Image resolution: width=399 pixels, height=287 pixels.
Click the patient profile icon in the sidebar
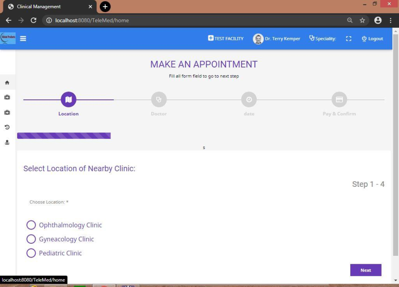pyautogui.click(x=7, y=142)
